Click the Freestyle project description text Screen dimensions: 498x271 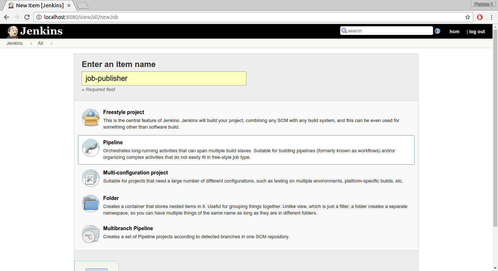point(251,124)
